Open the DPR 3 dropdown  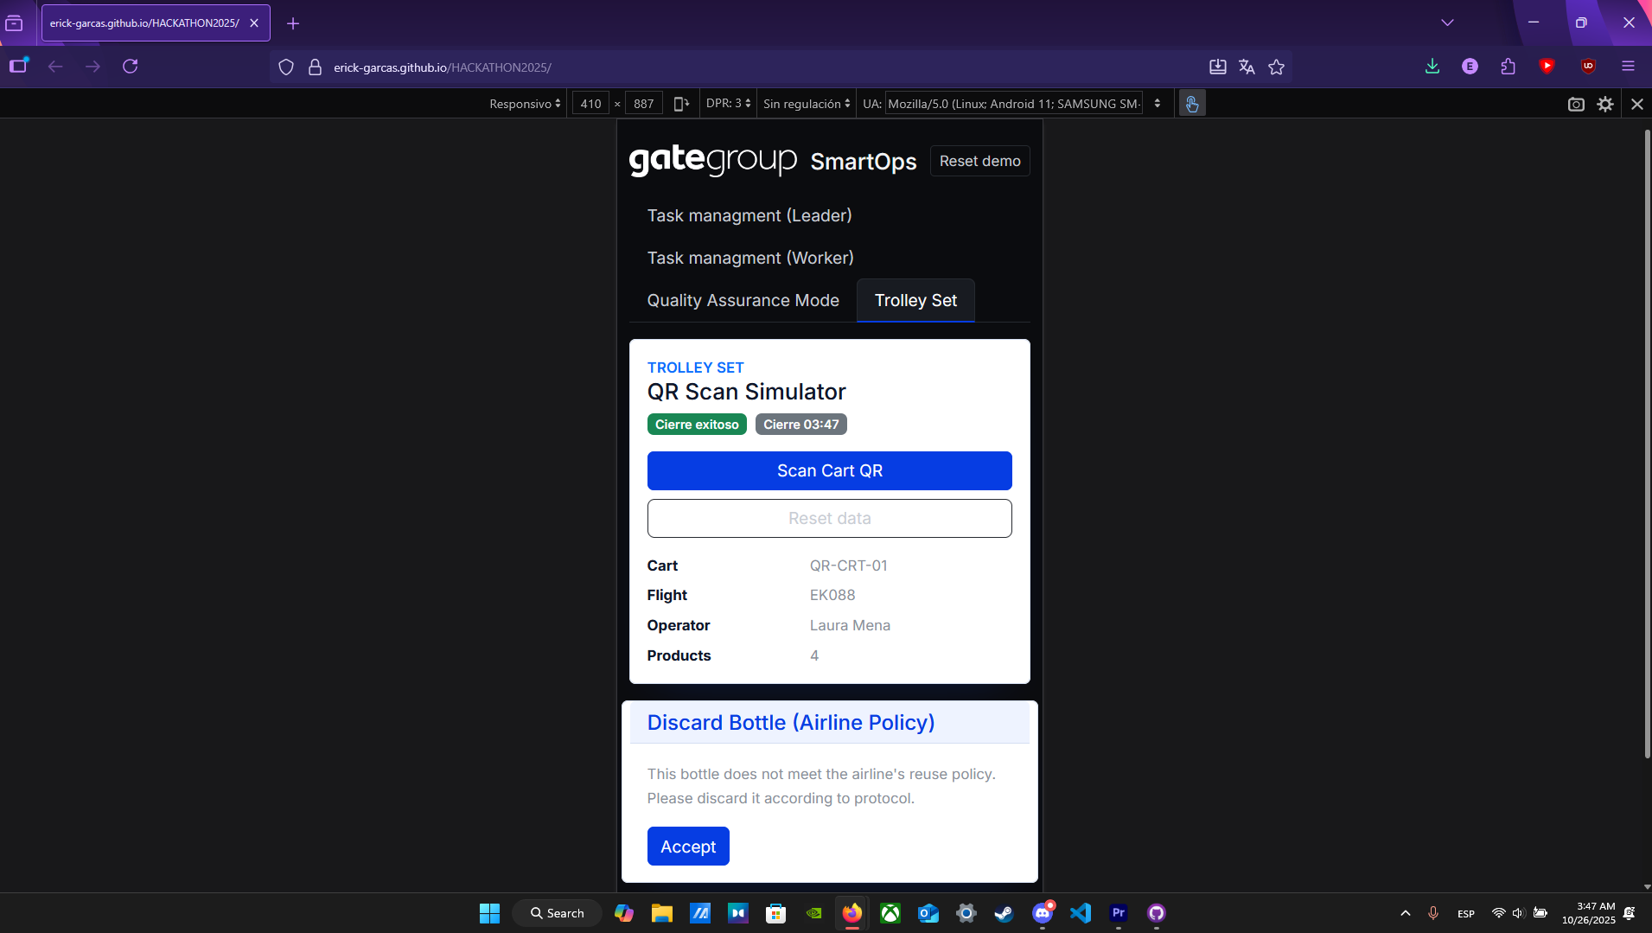point(728,104)
